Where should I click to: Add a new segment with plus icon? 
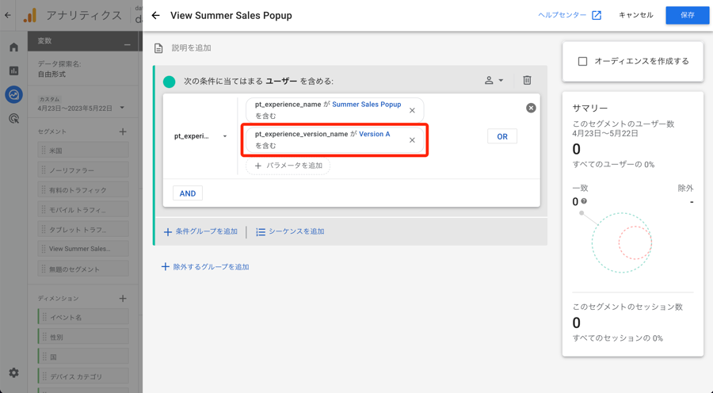pos(123,132)
